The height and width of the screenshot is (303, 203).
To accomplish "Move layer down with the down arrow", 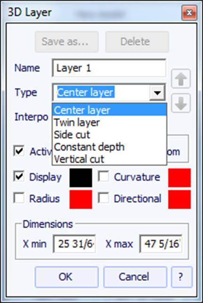I will pyautogui.click(x=181, y=103).
